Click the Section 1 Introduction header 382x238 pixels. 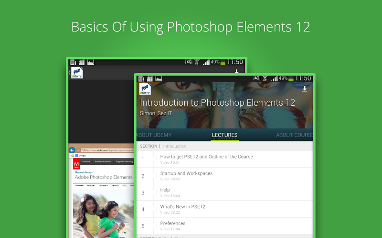tap(163, 146)
